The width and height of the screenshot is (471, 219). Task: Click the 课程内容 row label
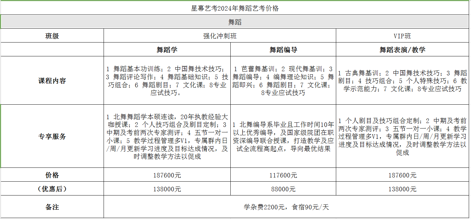pyautogui.click(x=51, y=79)
